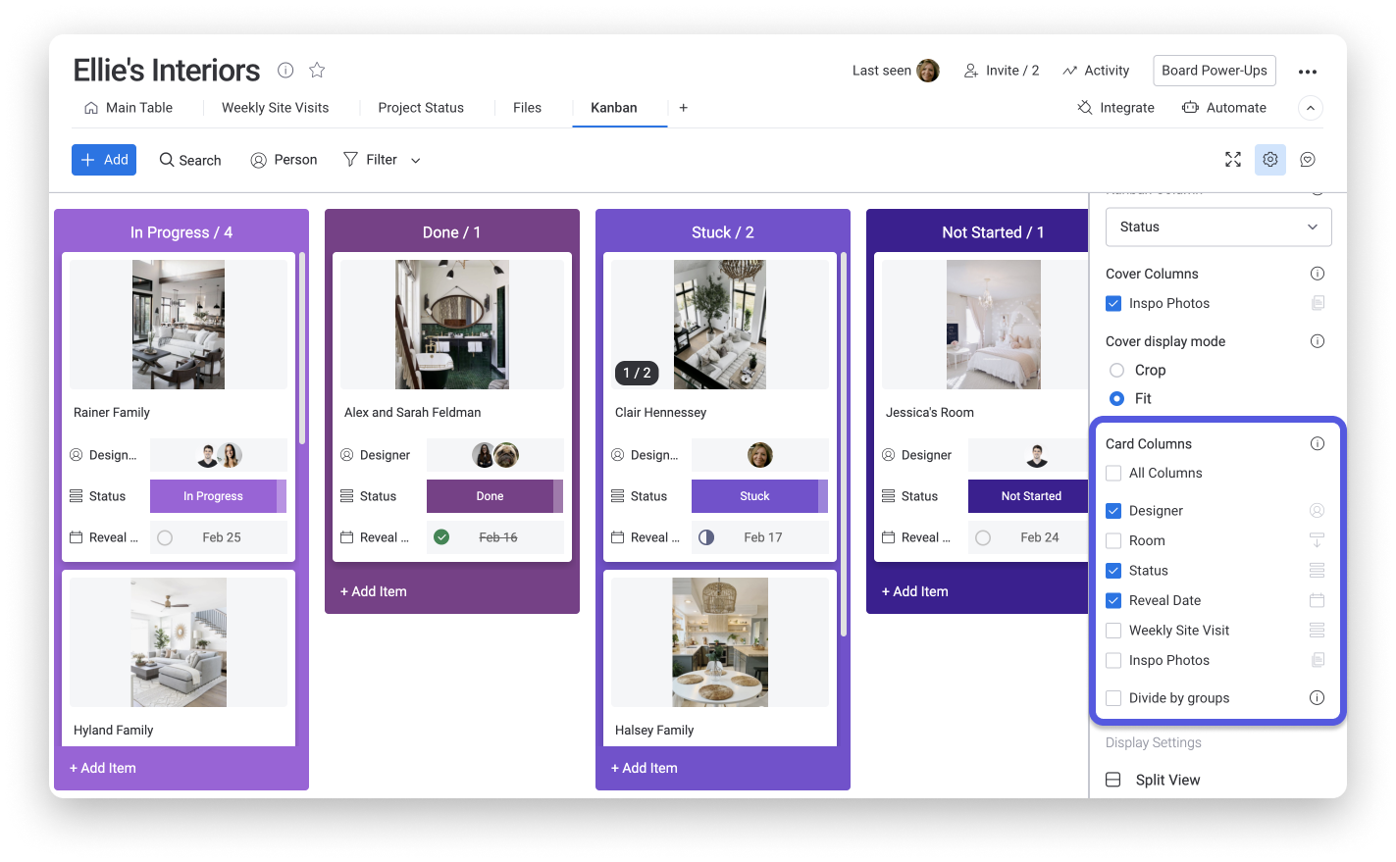The image size is (1396, 862).
Task: Enable the Weekly Site Visit card column
Action: pos(1113,631)
